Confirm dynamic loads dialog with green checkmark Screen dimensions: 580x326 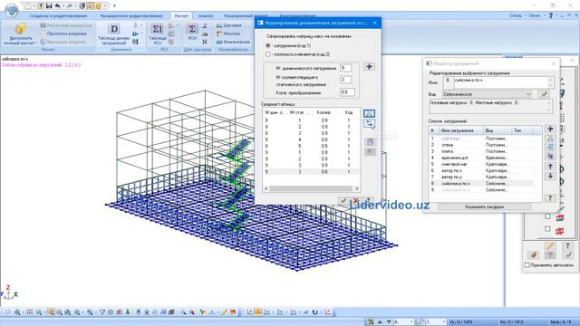pyautogui.click(x=343, y=200)
